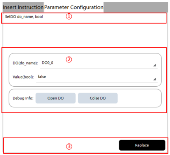This screenshot has height=155, width=170.
Task: Select the Parameter Configuration tab
Action: click(74, 7)
